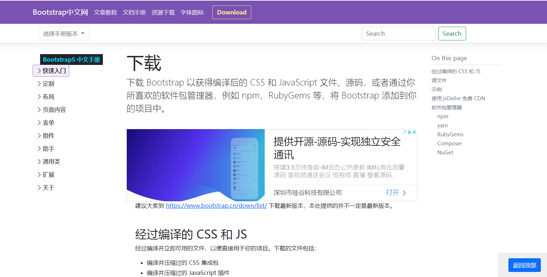This screenshot has width=547, height=277.
Task: Follow the RubyGems anchor link
Action: 450,134
